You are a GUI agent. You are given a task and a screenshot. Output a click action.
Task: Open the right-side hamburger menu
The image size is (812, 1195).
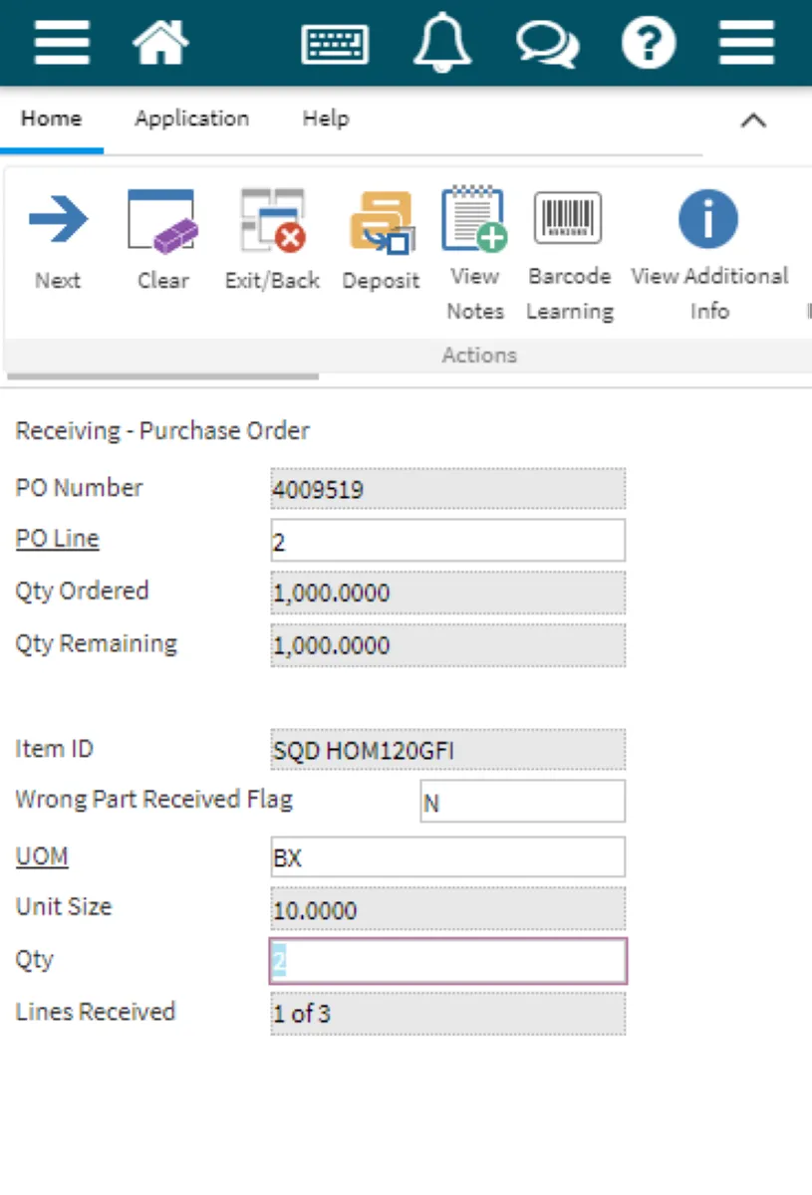point(746,42)
